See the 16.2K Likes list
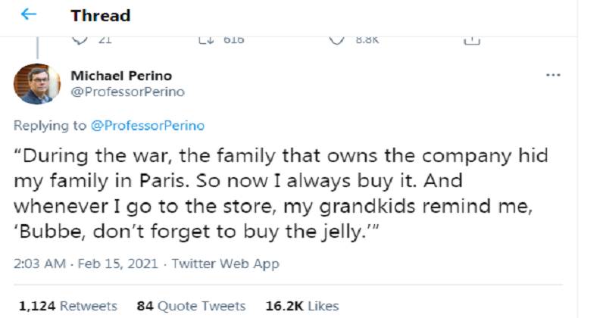Image resolution: width=606 pixels, height=318 pixels. [x=302, y=306]
